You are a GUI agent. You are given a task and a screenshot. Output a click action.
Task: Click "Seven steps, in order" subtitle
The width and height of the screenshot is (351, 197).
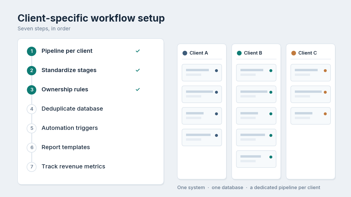(x=44, y=29)
